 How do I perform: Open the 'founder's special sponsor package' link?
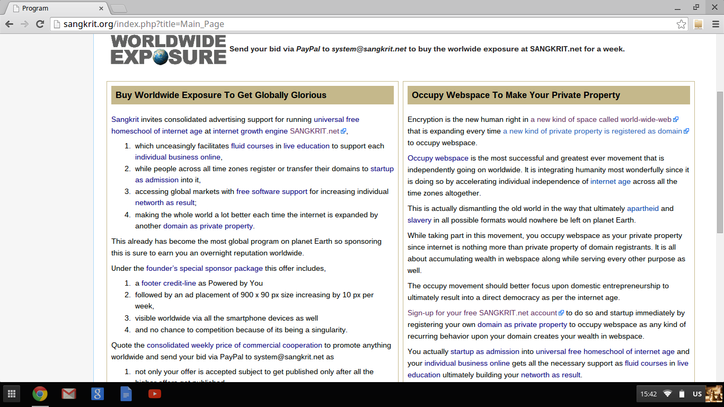pyautogui.click(x=204, y=269)
